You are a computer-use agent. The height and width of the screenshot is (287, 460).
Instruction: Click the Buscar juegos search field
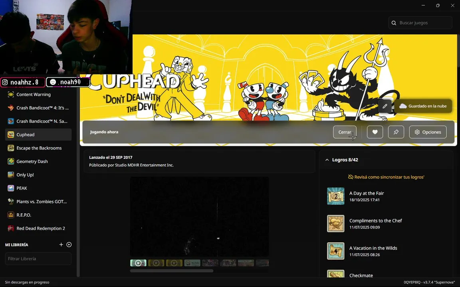[420, 23]
